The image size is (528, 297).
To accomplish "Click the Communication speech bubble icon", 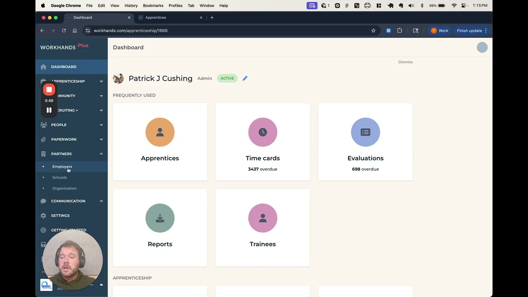I will point(43,201).
